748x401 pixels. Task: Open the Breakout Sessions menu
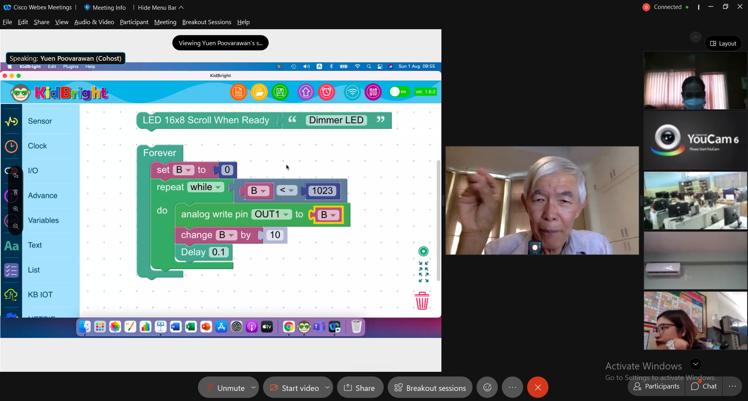[x=206, y=22]
